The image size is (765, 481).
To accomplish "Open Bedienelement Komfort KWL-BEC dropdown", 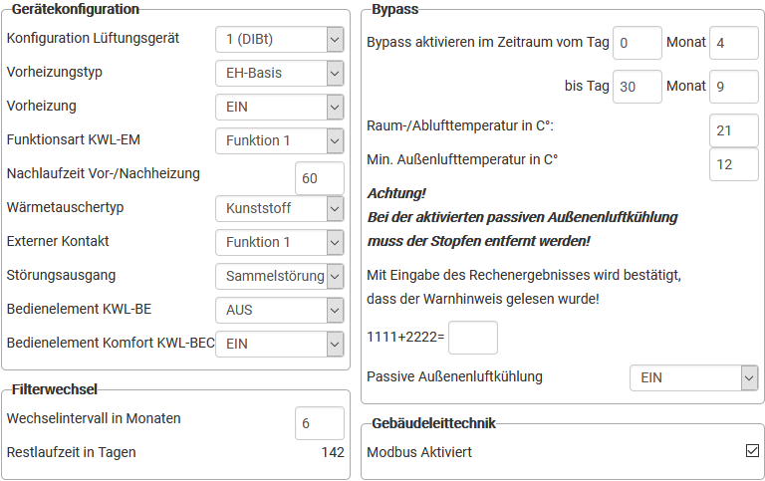I will pos(280,344).
